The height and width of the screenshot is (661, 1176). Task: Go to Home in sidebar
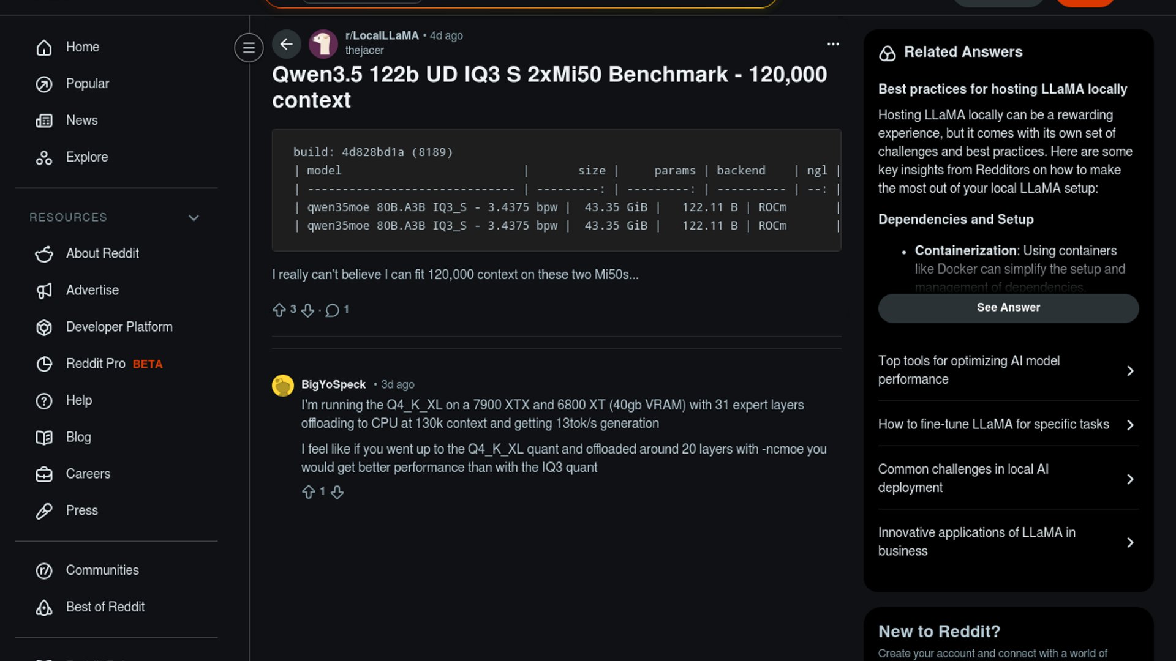pos(82,47)
